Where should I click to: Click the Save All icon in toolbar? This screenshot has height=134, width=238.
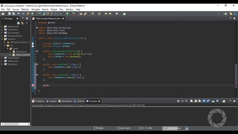pyautogui.click(x=13, y=14)
